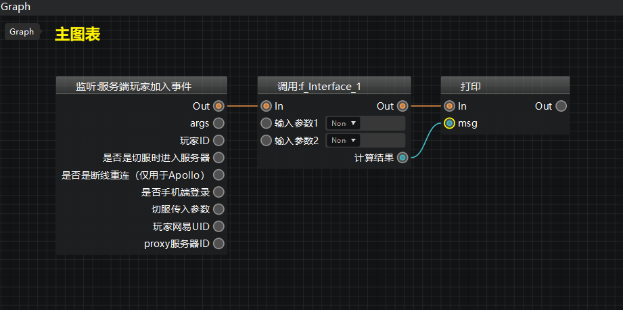
Task: Click the Graph breadcrumb button
Action: (x=22, y=32)
